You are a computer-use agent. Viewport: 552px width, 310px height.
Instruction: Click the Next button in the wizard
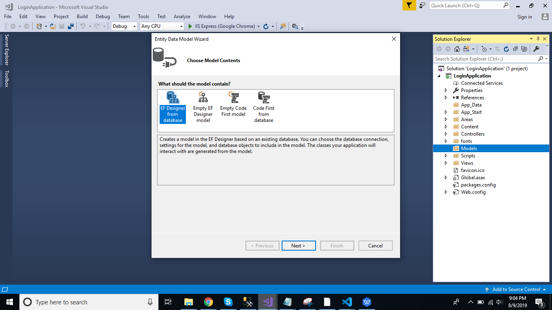pos(299,245)
